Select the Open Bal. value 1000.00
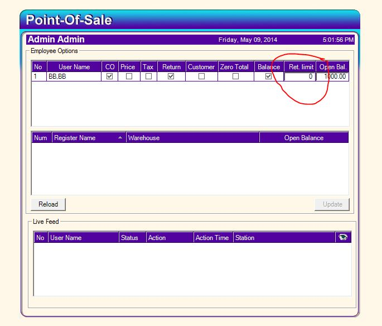The width and height of the screenshot is (382, 326). pos(332,77)
